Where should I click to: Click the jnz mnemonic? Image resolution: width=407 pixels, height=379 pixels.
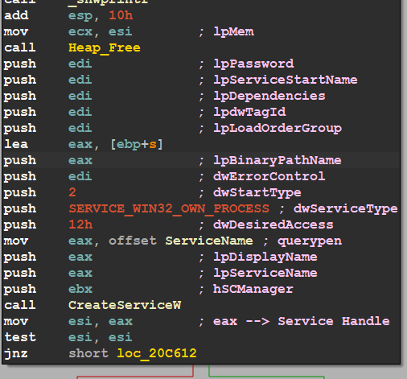tap(16, 353)
